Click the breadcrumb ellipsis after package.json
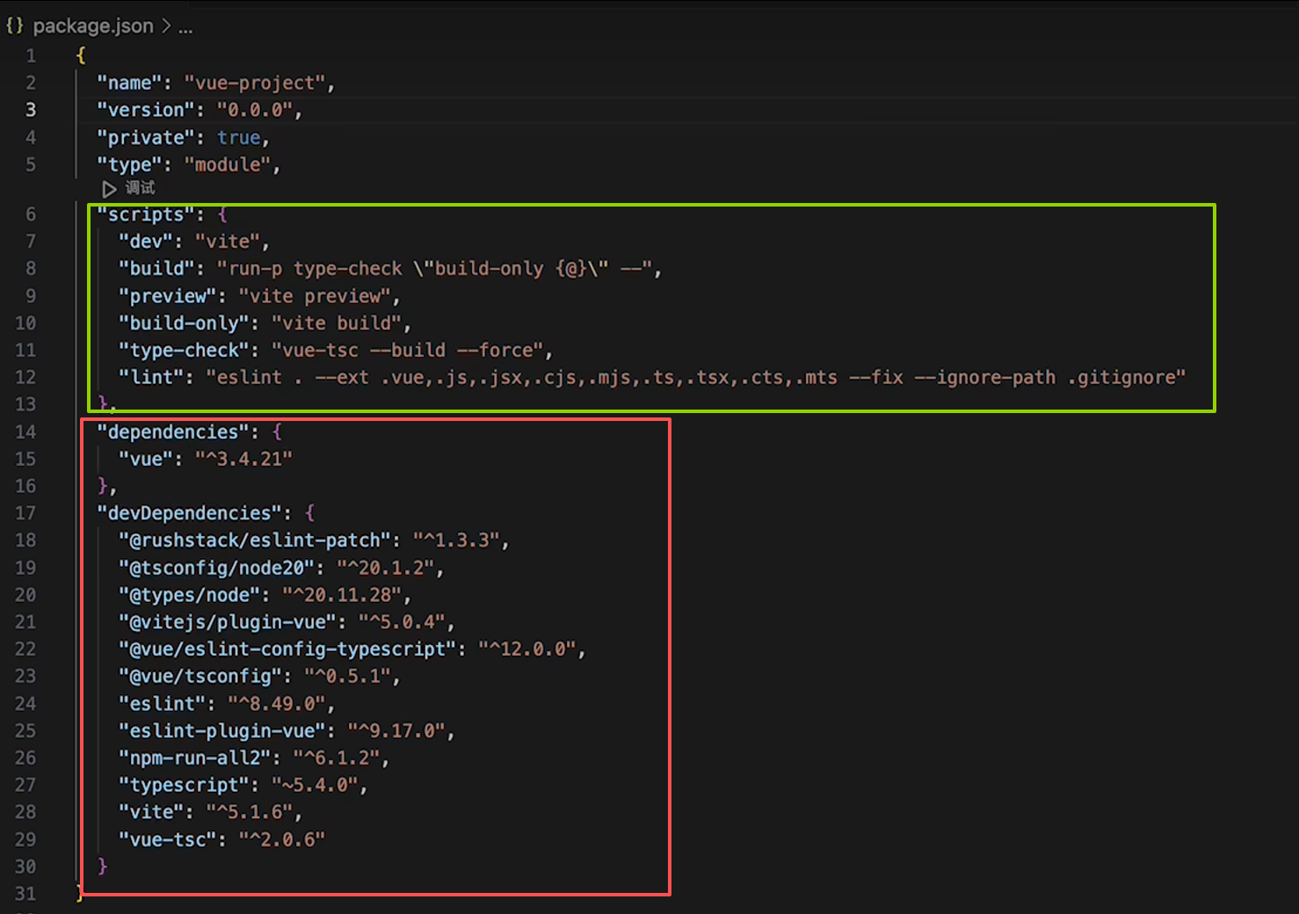Screen dimensions: 1299x914 coord(185,27)
